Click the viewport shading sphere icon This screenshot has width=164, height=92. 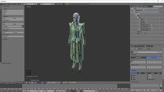click(x=27, y=83)
